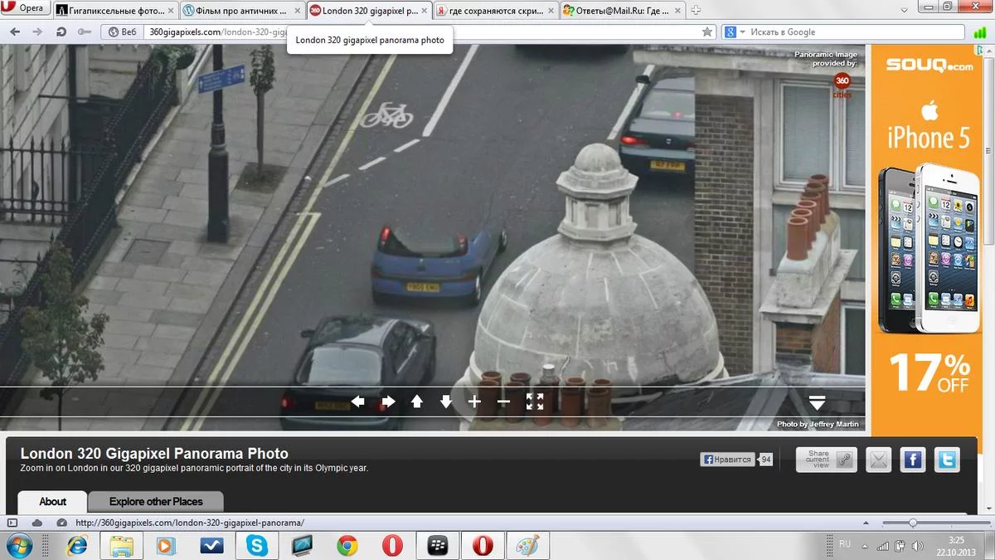The height and width of the screenshot is (560, 995).
Task: Launch Google Chrome from the taskbar
Action: [x=347, y=545]
